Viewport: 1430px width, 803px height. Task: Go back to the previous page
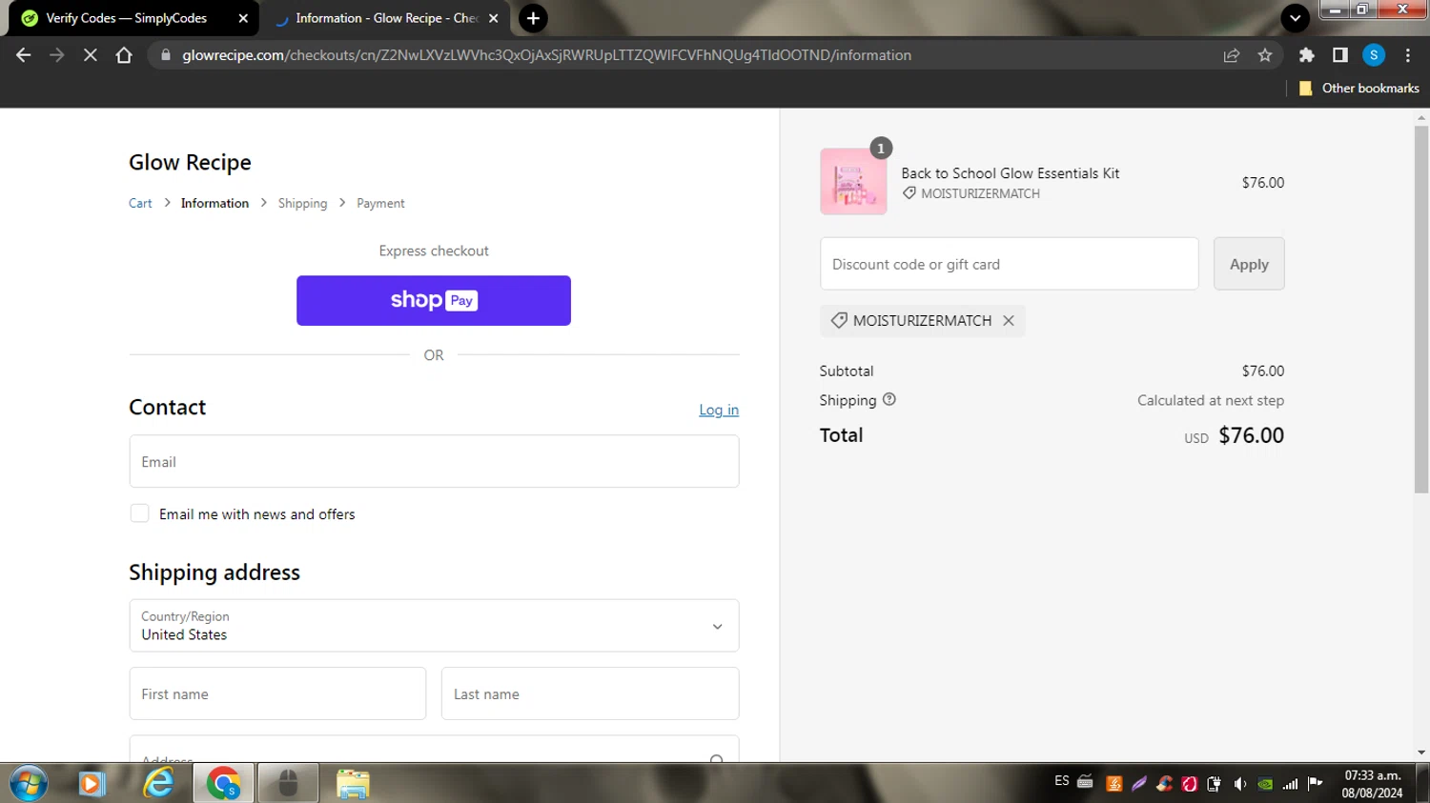(x=24, y=55)
